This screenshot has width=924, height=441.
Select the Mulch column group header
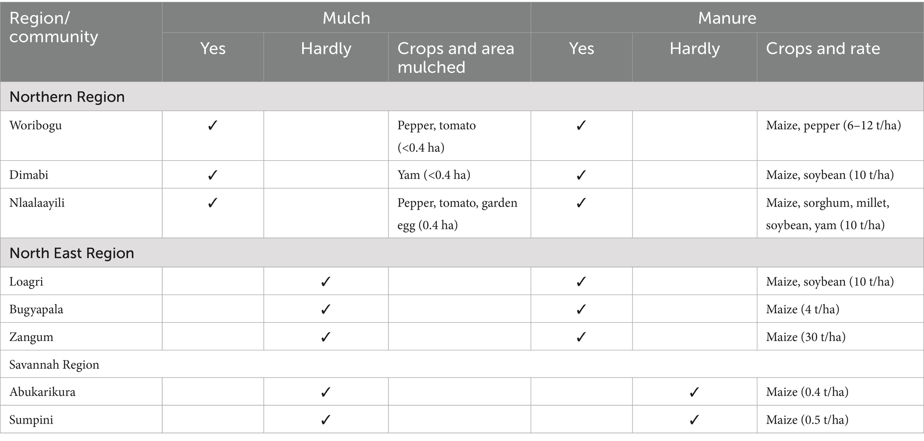point(346,18)
